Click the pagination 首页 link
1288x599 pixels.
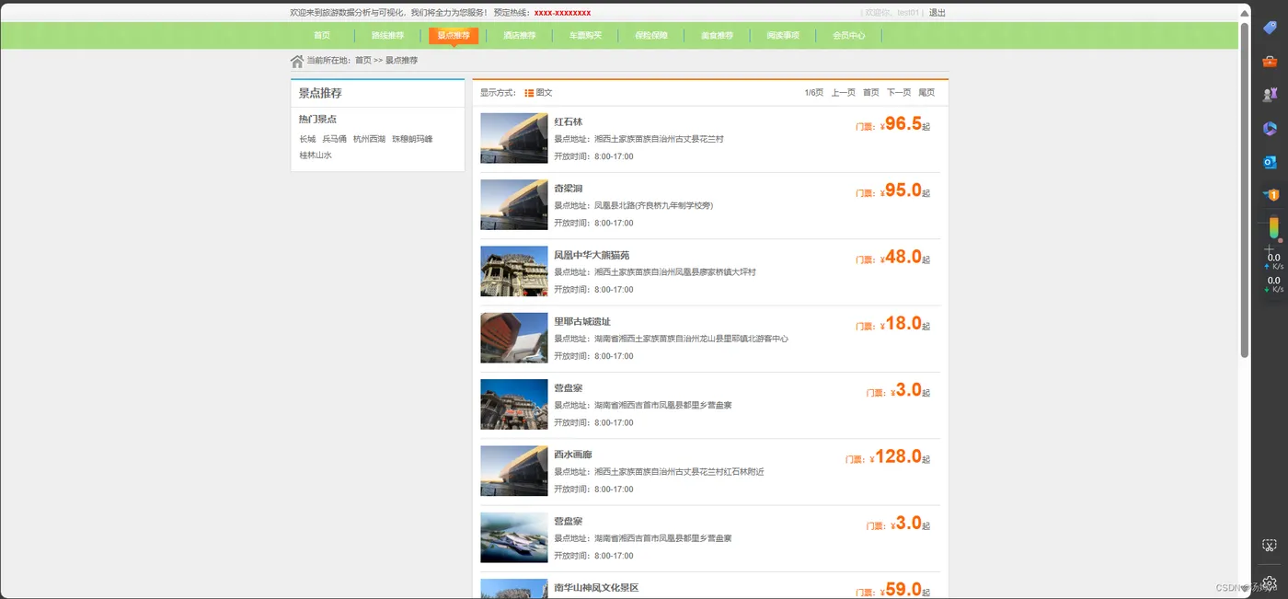tap(871, 93)
